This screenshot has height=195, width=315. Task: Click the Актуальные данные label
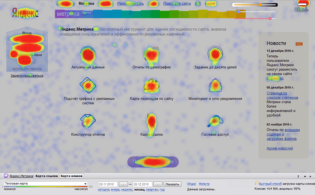click(88, 67)
